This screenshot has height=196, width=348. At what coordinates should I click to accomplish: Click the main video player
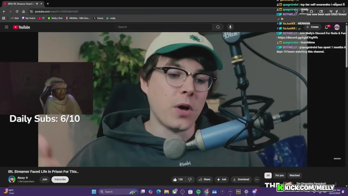(173, 99)
